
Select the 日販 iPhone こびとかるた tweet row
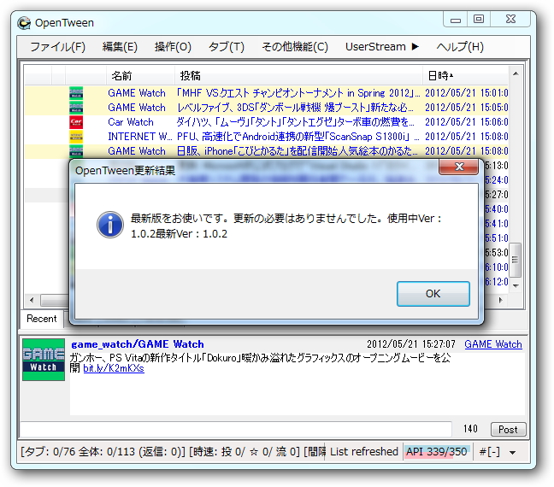[x=267, y=150]
